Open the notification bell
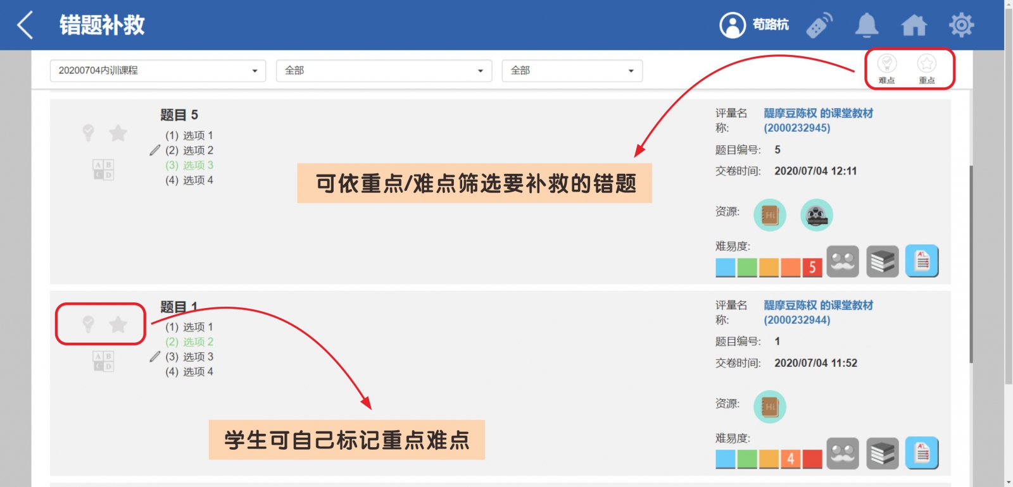The width and height of the screenshot is (1013, 487). click(867, 25)
